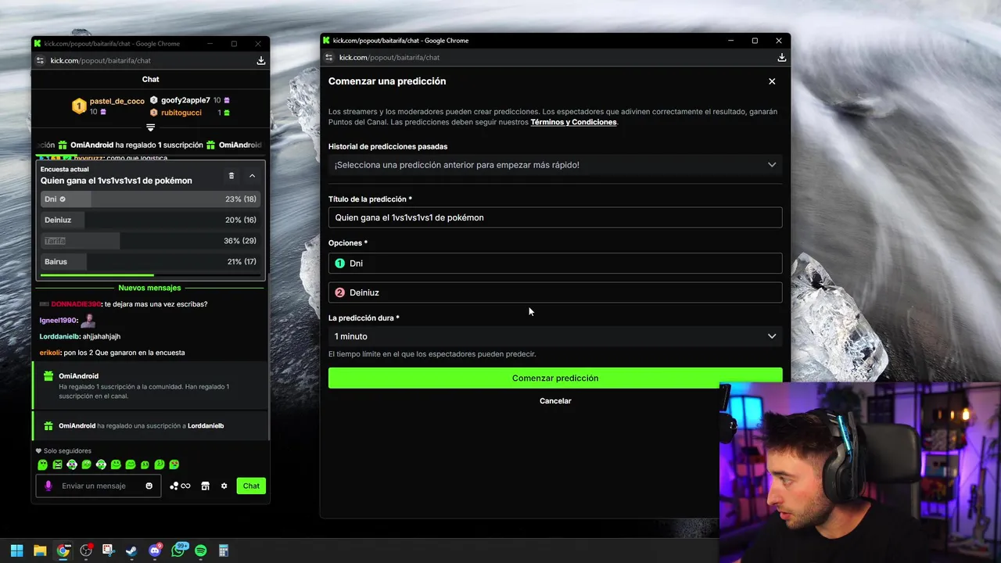Open OBS Studio from taskbar
Screen dimensions: 1001x563
point(86,550)
